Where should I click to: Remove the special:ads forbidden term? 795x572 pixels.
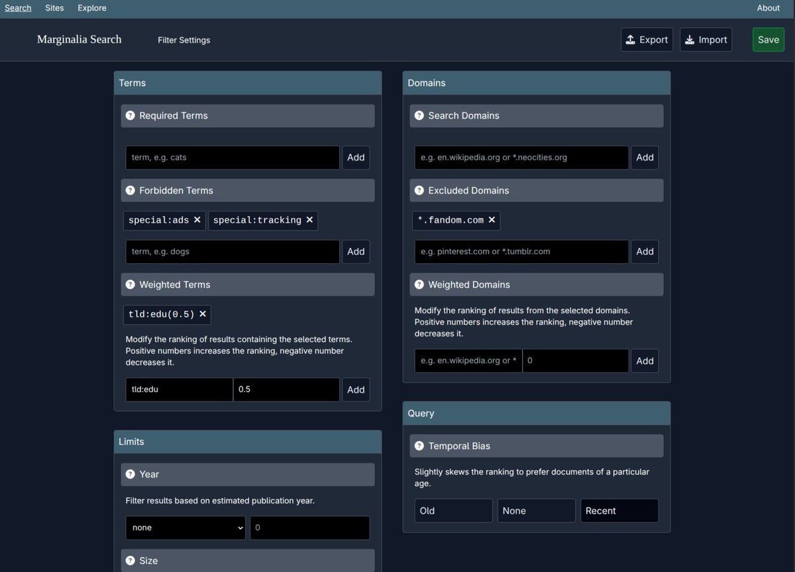pyautogui.click(x=197, y=220)
